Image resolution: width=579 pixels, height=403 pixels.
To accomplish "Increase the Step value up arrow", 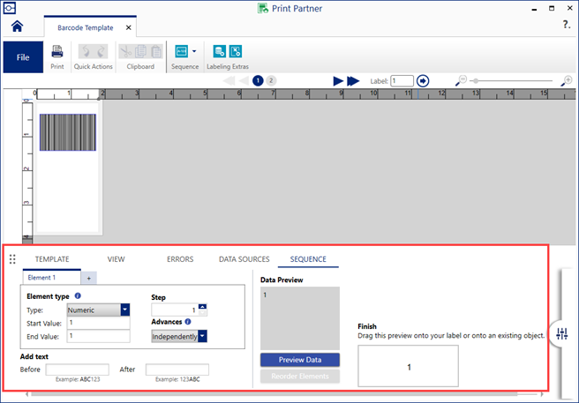I will pyautogui.click(x=203, y=307).
